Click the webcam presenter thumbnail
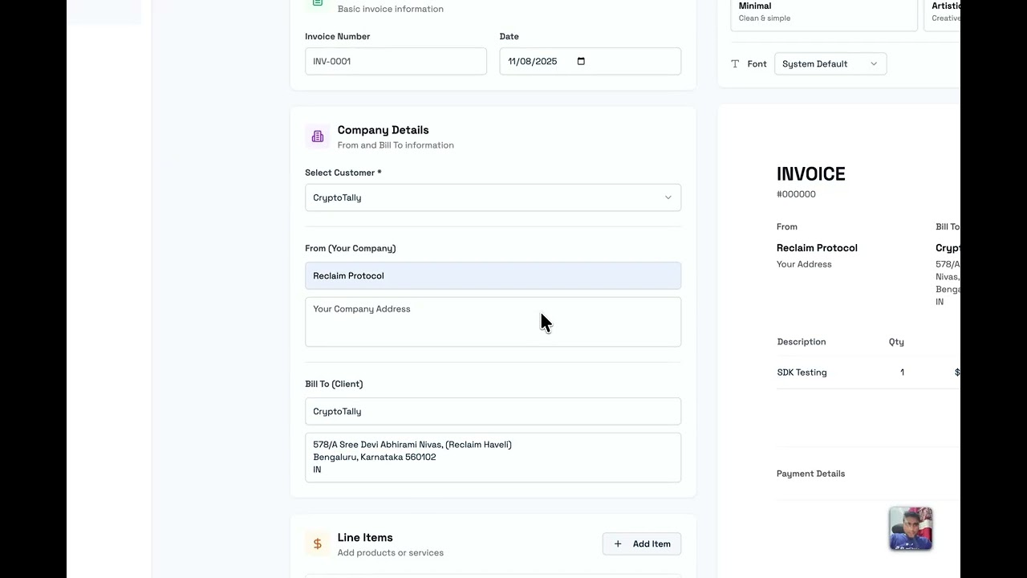 tap(911, 528)
